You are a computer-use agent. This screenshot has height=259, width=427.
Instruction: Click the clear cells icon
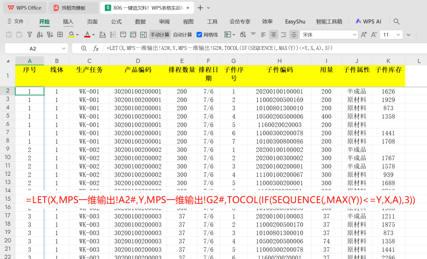coord(243,35)
